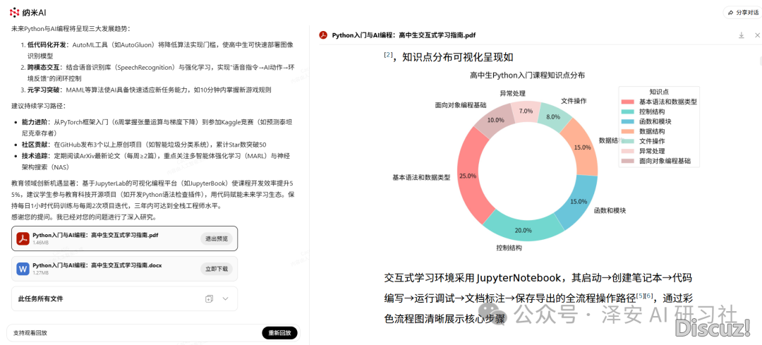Close the PDF preview panel
The width and height of the screenshot is (762, 345).
pyautogui.click(x=757, y=35)
